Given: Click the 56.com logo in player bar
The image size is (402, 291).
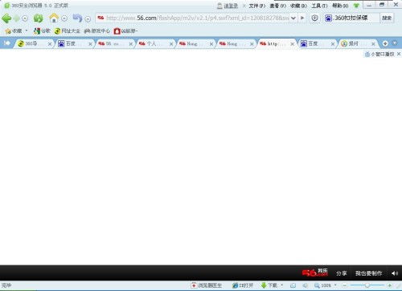Looking at the screenshot, I should (x=315, y=273).
